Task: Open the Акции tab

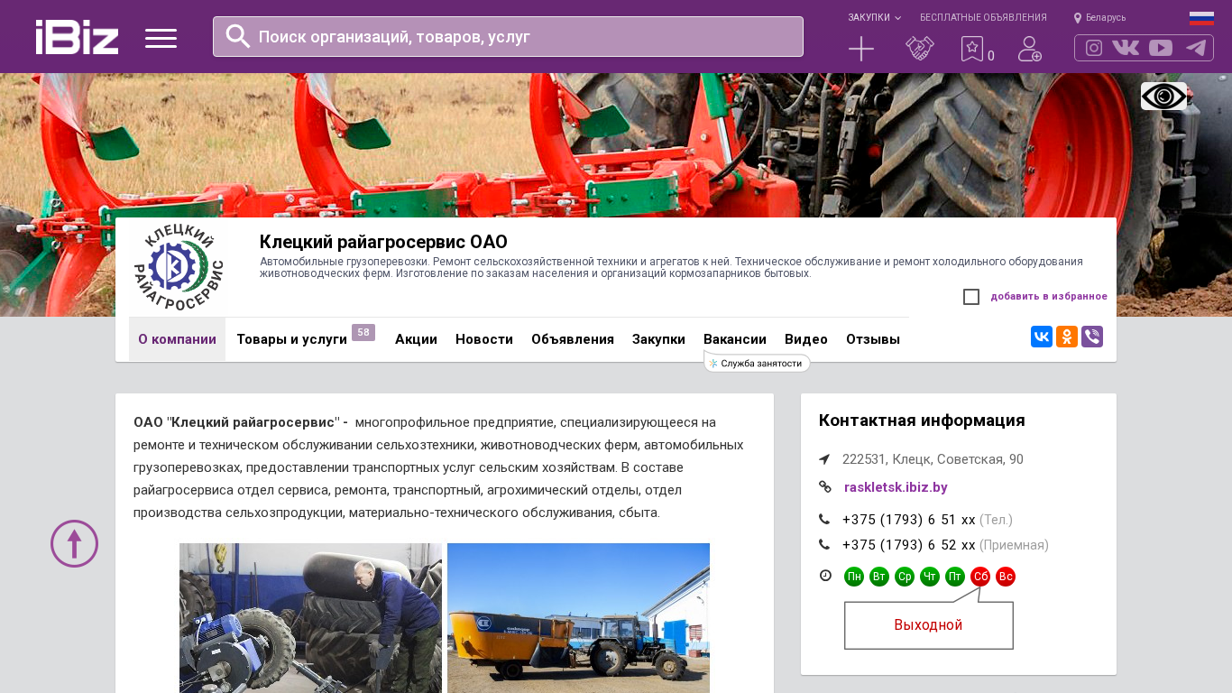Action: click(416, 339)
